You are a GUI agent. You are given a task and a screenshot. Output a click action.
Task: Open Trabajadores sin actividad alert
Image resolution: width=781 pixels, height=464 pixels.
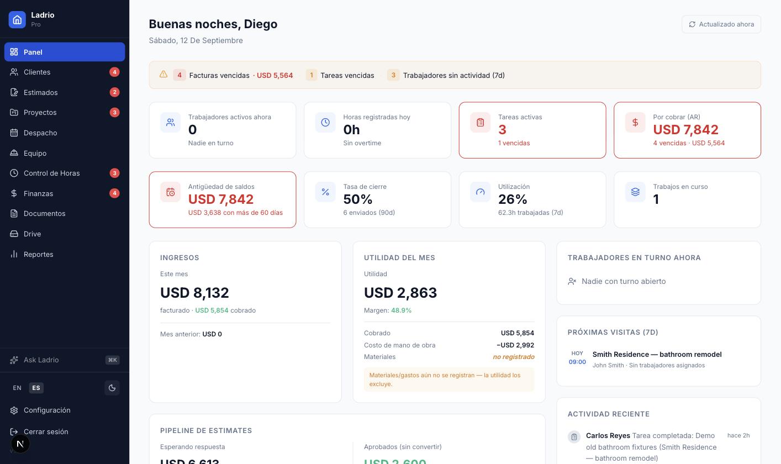[x=446, y=75]
